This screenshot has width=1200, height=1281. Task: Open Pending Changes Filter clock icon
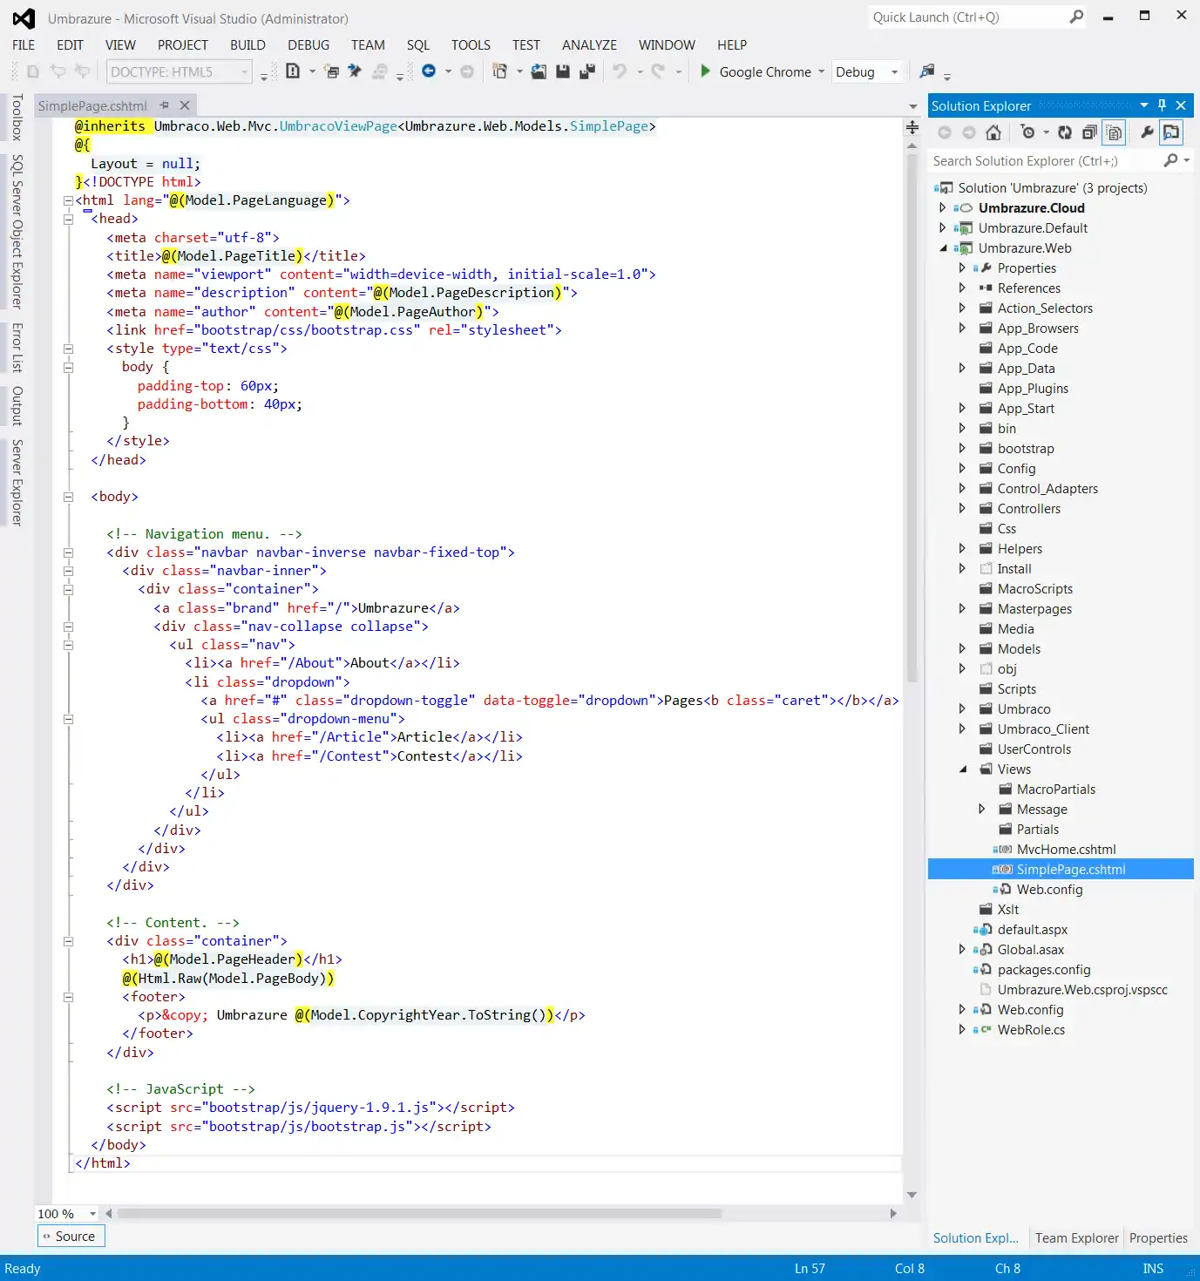click(1028, 132)
